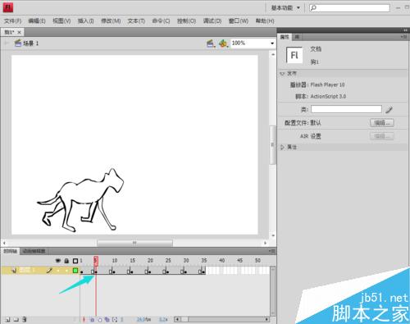Viewport: 410px width, 324px height.
Task: Open the Edit Symbols dropdown icon
Action: (x=223, y=43)
